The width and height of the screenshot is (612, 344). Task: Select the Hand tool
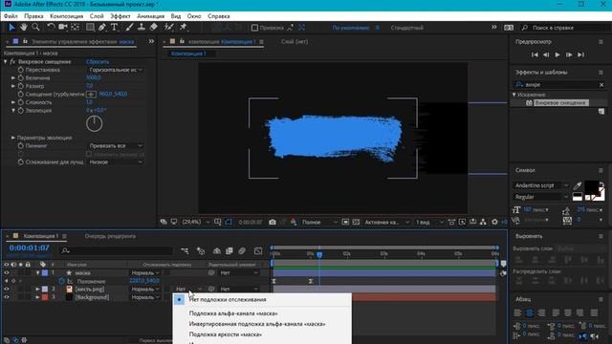coord(24,28)
